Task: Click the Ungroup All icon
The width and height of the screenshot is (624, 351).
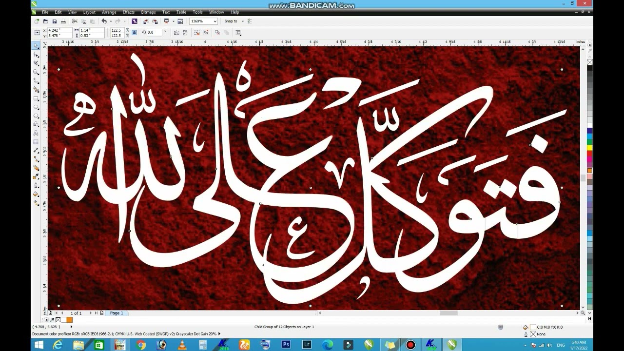Action: pos(206,33)
